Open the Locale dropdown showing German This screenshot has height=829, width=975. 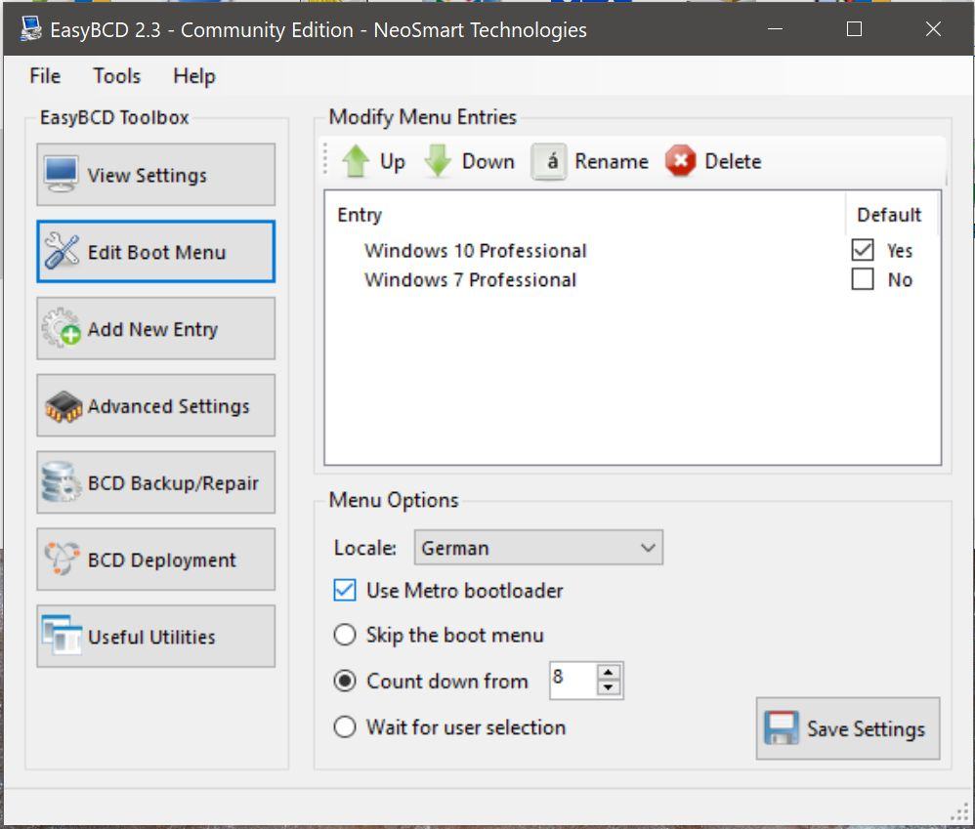[538, 548]
